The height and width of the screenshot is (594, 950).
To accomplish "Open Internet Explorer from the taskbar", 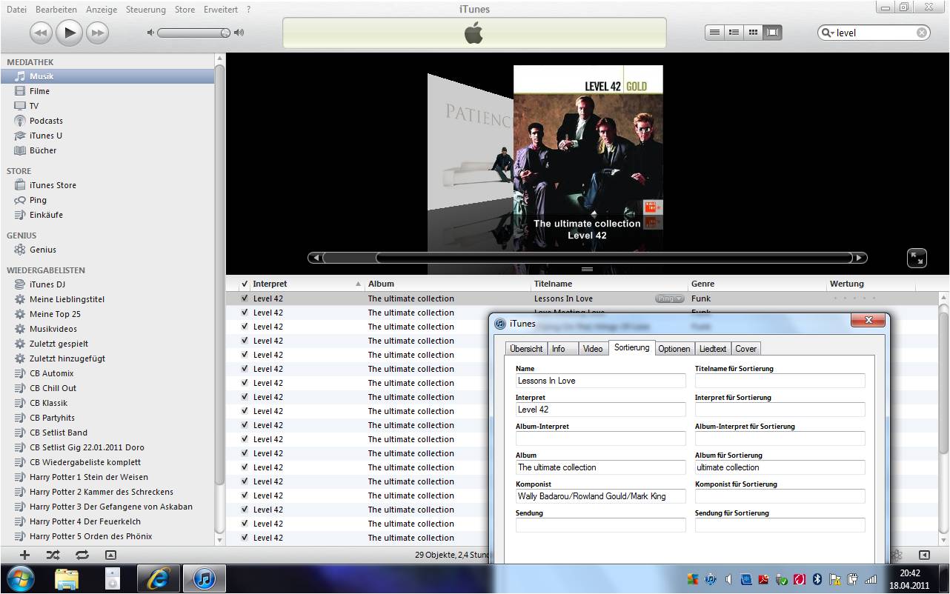I will coord(158,578).
